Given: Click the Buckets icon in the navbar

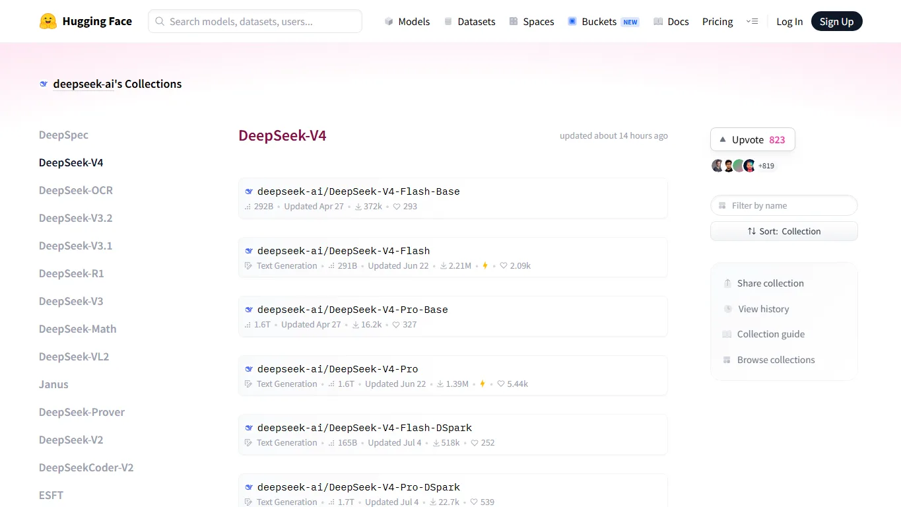Looking at the screenshot, I should 572,22.
